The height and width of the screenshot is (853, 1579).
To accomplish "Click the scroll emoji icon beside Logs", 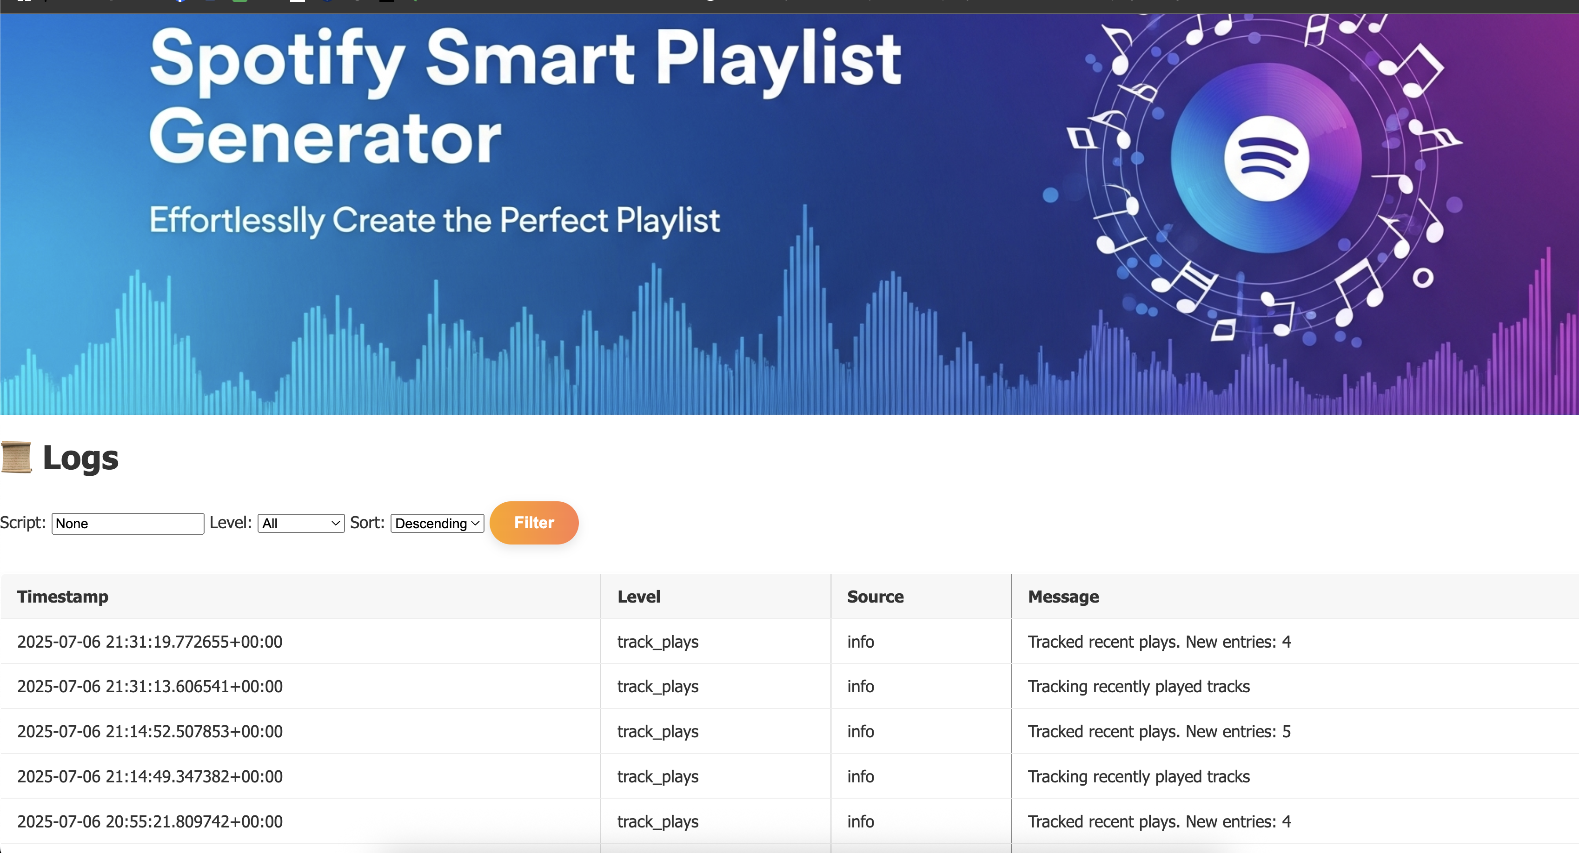I will [x=16, y=458].
